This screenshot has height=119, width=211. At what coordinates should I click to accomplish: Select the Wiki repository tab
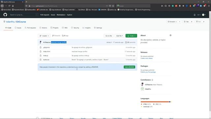pos(65,28)
